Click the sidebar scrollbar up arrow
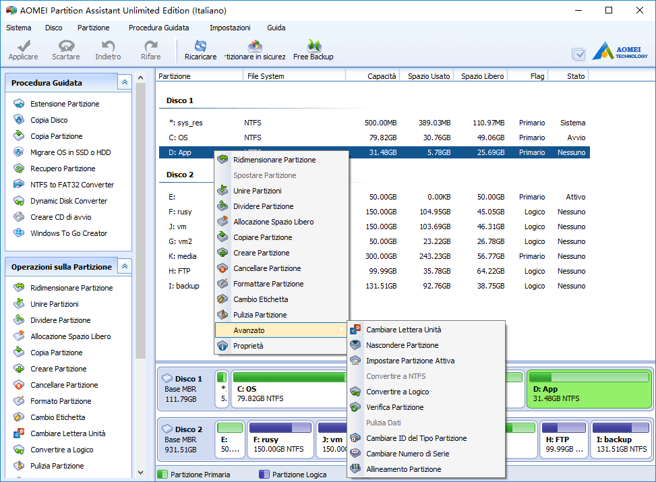The width and height of the screenshot is (656, 482). tap(140, 78)
